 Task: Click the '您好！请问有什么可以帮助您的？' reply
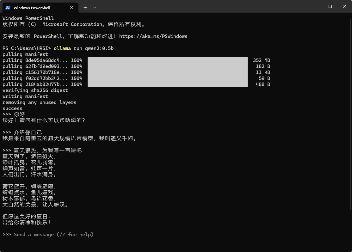point(44,120)
